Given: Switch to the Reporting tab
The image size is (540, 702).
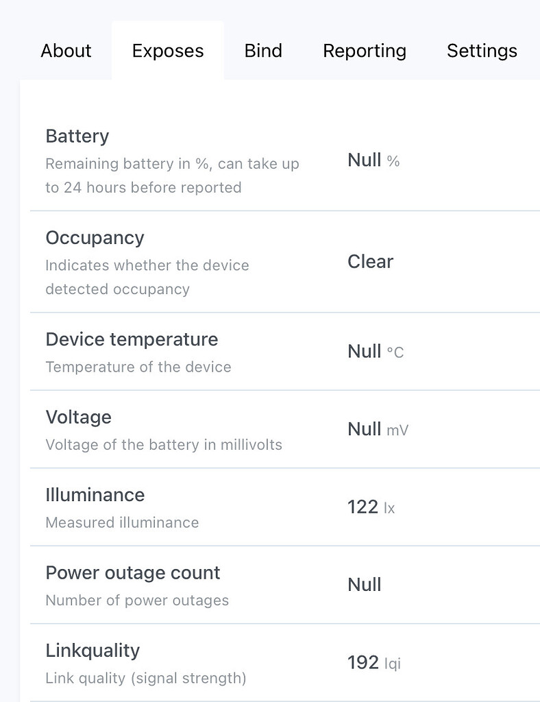Looking at the screenshot, I should 365,50.
